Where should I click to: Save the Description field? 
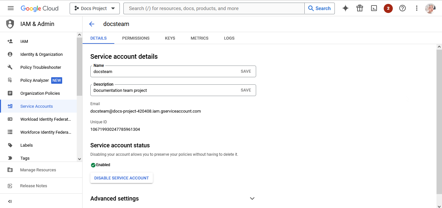pyautogui.click(x=246, y=90)
